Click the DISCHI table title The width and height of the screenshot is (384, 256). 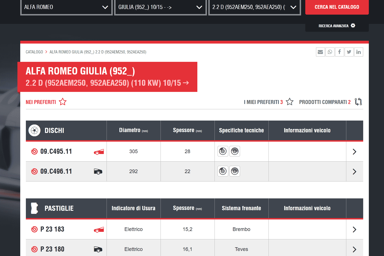(54, 130)
